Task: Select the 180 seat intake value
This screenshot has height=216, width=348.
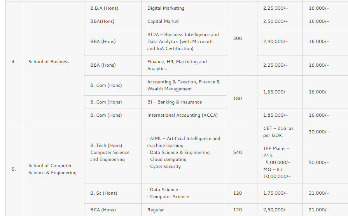Action: click(237, 98)
